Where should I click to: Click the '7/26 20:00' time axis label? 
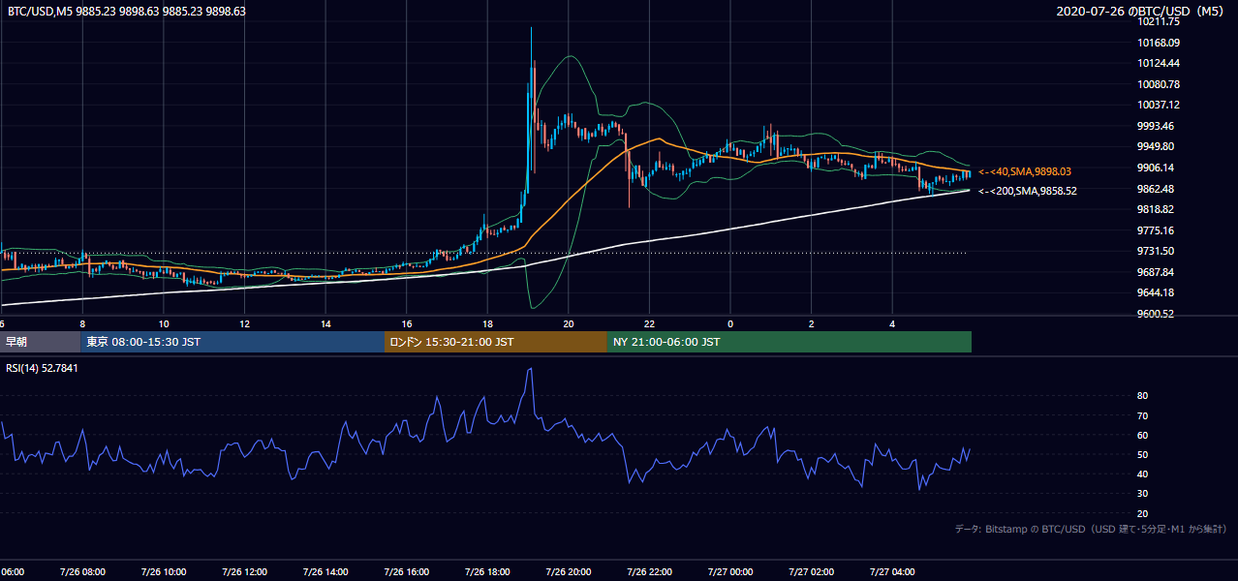pyautogui.click(x=569, y=571)
